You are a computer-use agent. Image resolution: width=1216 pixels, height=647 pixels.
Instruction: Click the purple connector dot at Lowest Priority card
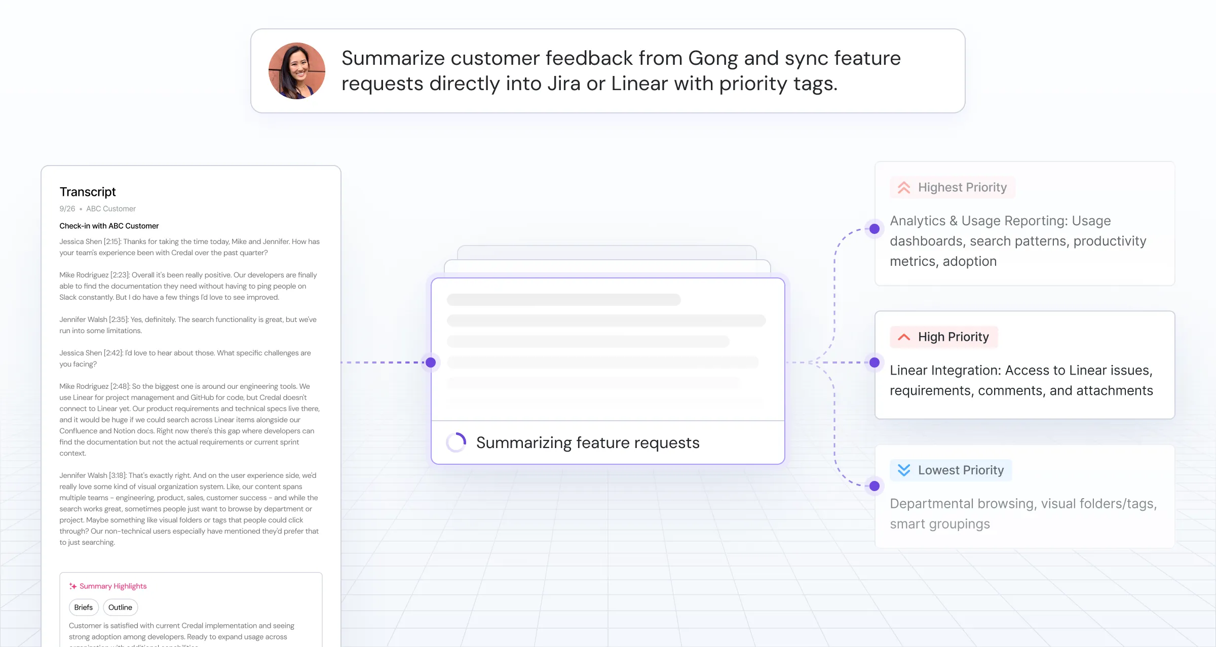(875, 486)
